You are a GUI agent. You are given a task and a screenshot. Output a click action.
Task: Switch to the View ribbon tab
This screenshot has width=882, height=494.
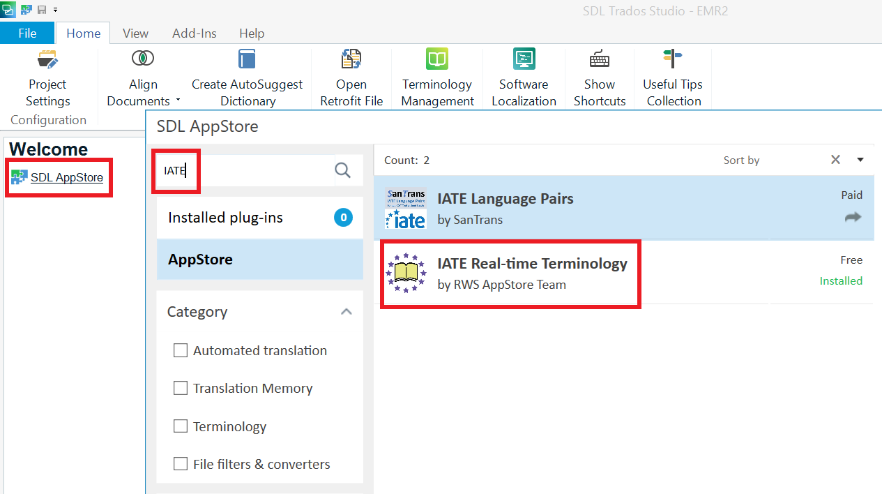point(135,33)
